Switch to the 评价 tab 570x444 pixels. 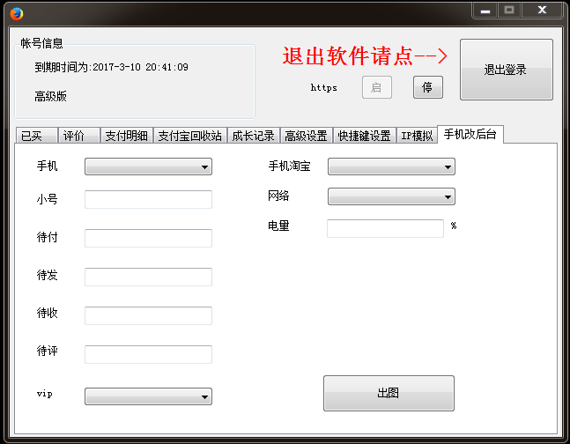tap(78, 136)
